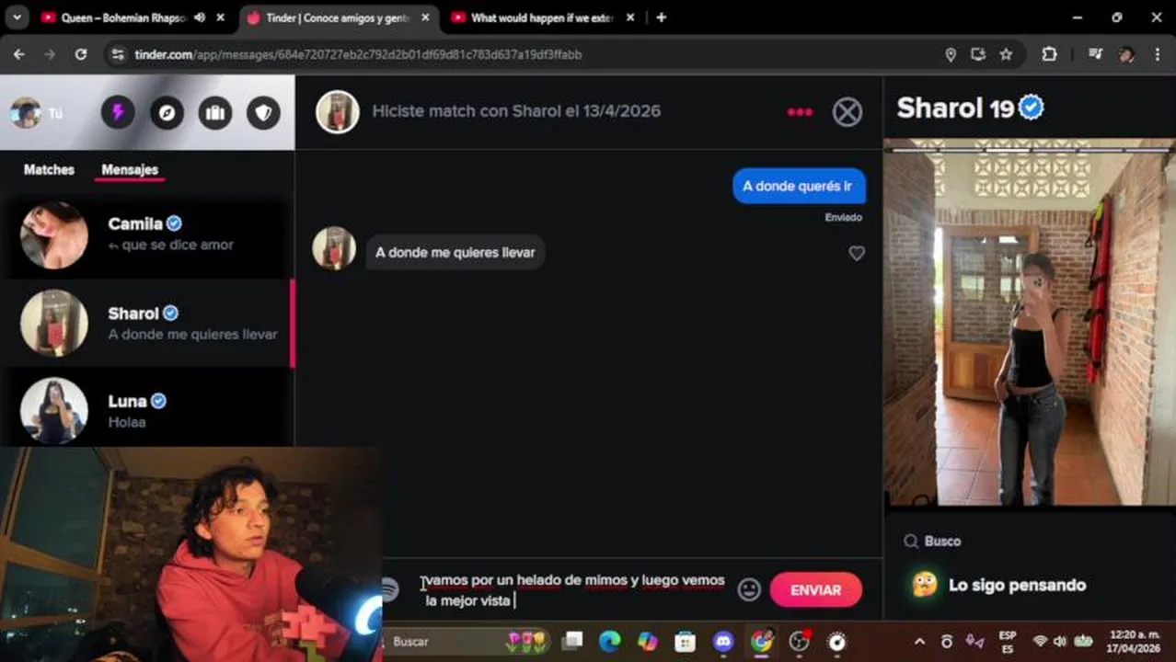The image size is (1176, 662).
Task: Launch Microsoft Edge from taskbar
Action: tap(609, 641)
